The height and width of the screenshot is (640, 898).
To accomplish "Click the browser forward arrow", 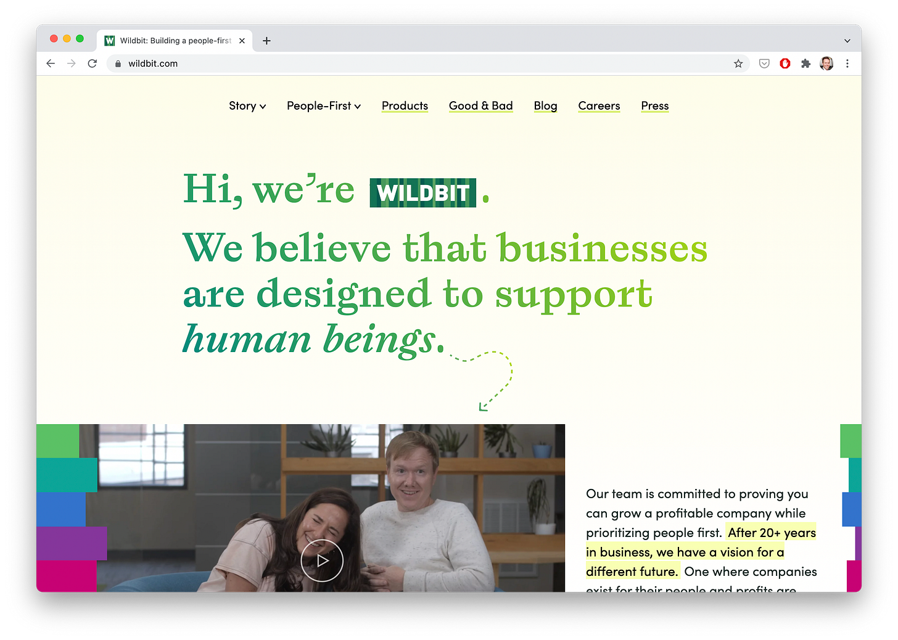I will point(72,64).
